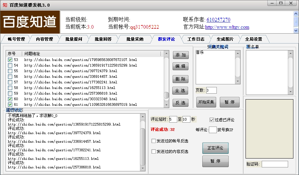Enable 发送过的内容反选 option
Viewport: 299px width, 175px height.
point(153,151)
